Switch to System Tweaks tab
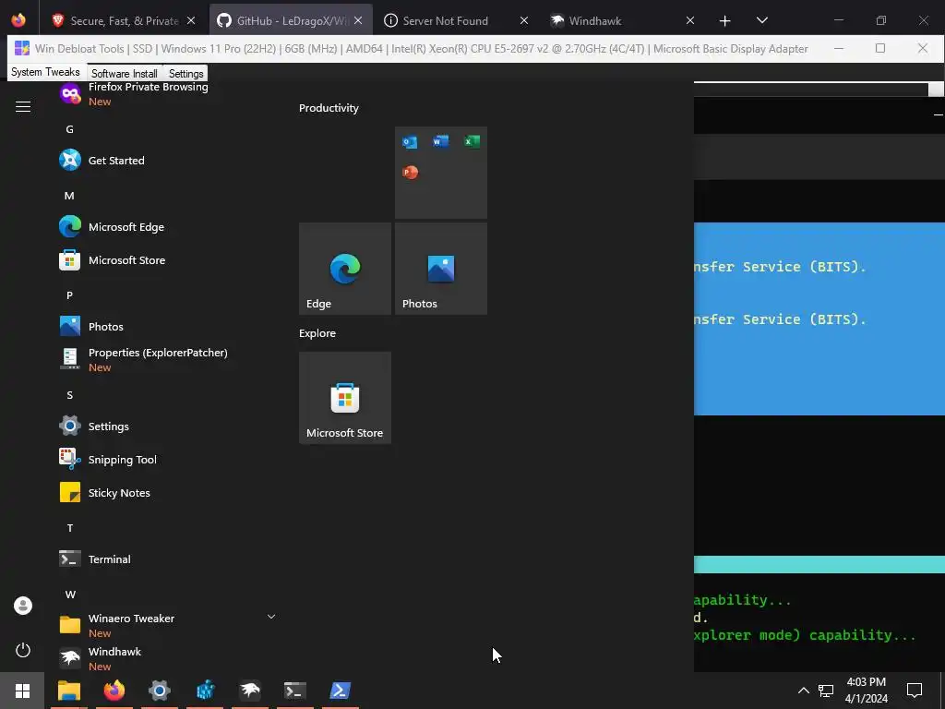The width and height of the screenshot is (945, 709). 45,72
